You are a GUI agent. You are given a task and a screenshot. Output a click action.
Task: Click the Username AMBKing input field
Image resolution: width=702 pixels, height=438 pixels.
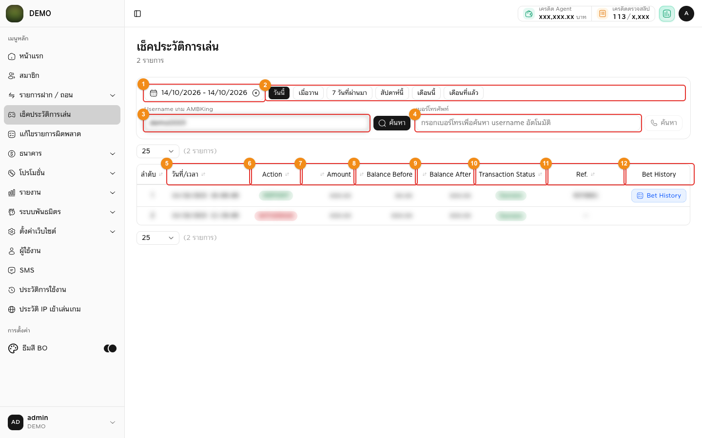pos(256,123)
